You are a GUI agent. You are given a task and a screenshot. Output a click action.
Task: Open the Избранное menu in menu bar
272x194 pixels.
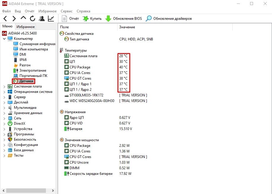[47, 11]
